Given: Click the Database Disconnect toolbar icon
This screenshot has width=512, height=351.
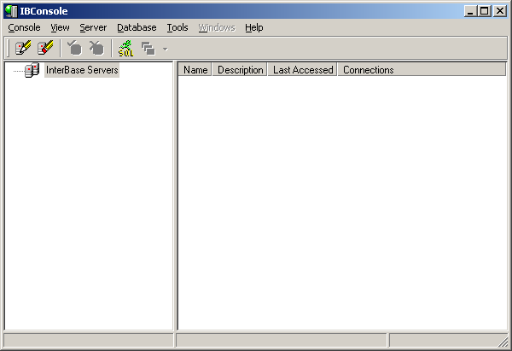Looking at the screenshot, I should [x=96, y=49].
